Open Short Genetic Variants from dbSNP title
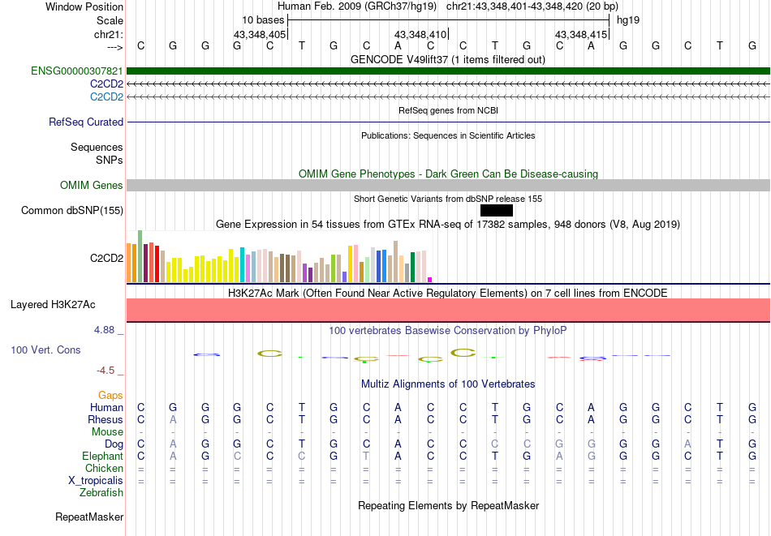Viewport: 771px width, 536px height. click(448, 199)
